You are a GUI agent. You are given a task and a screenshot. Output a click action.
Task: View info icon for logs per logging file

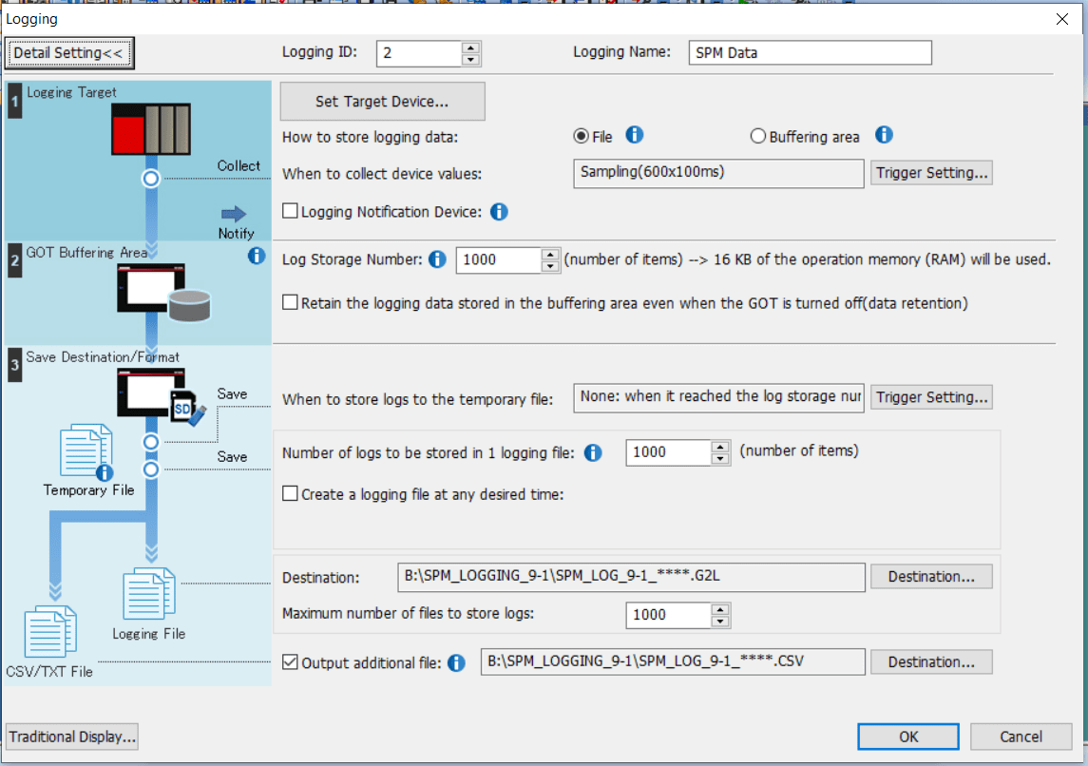coord(592,453)
